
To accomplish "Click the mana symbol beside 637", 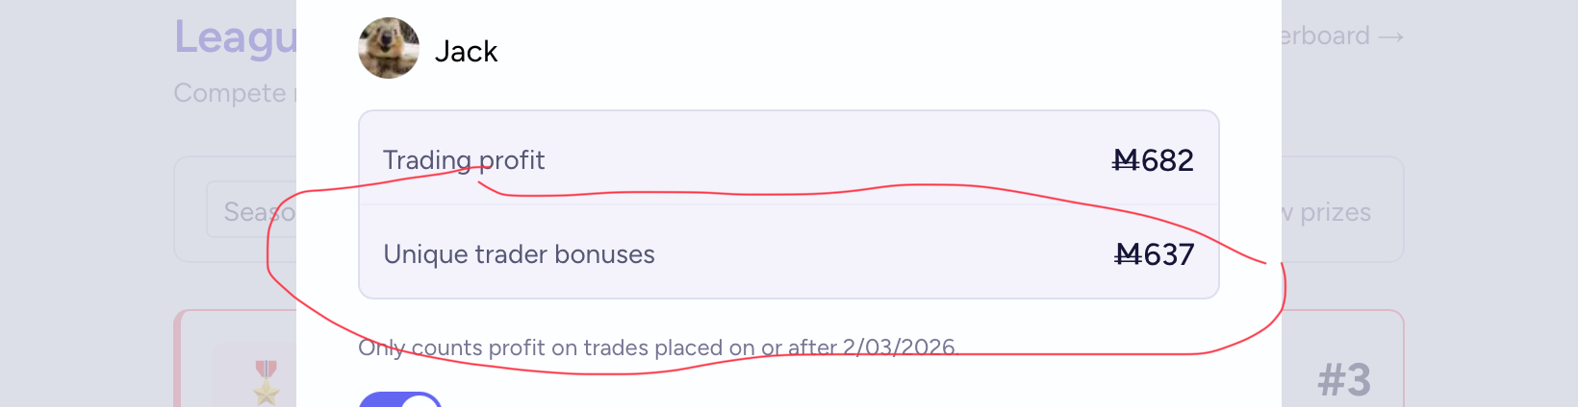I will coord(1127,254).
